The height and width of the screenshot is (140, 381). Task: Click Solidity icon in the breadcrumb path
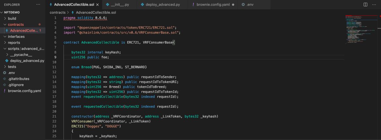click(73, 12)
